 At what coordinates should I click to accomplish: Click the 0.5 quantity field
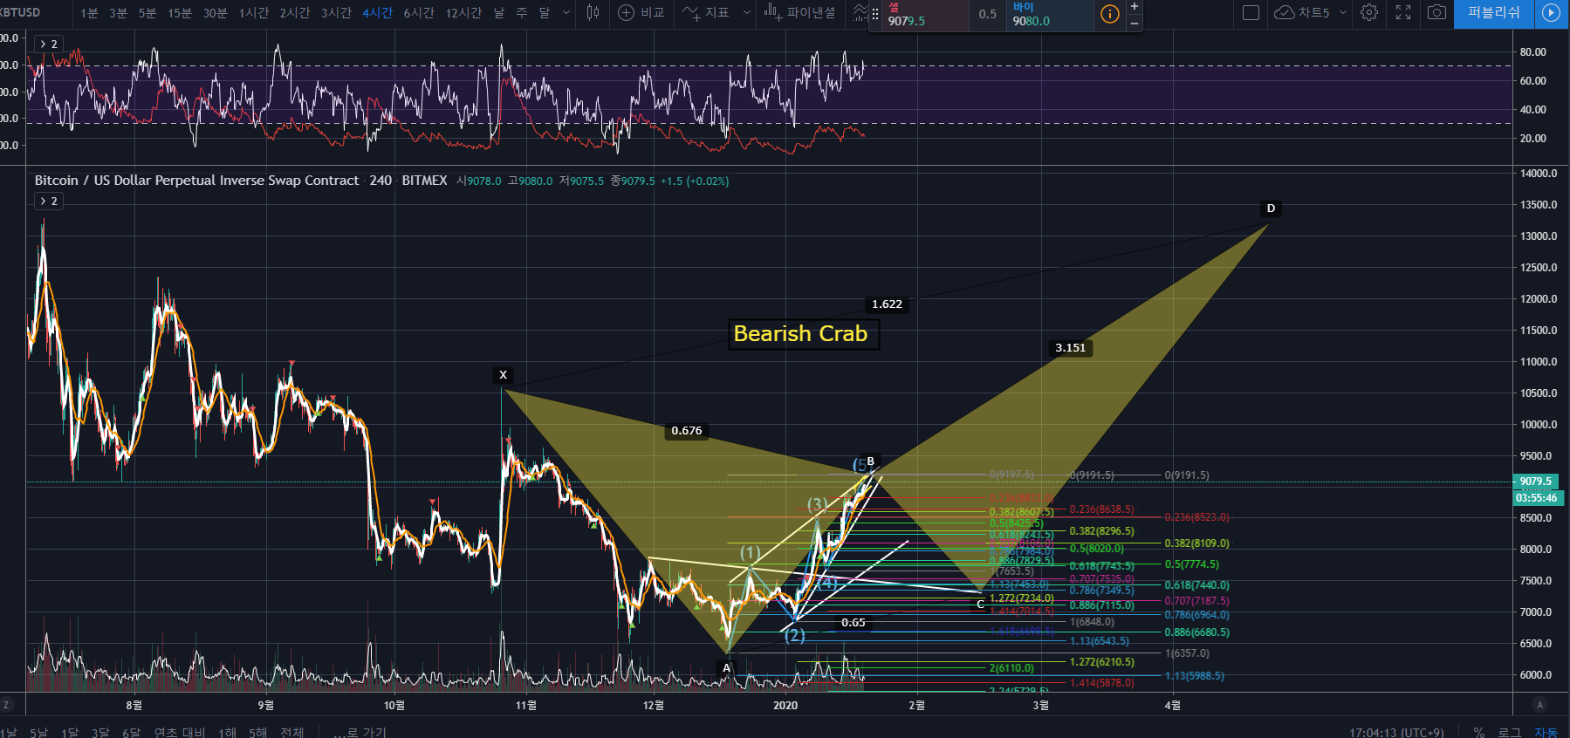[988, 15]
